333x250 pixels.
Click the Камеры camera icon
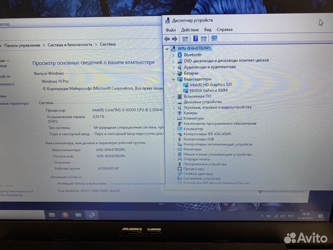[179, 113]
